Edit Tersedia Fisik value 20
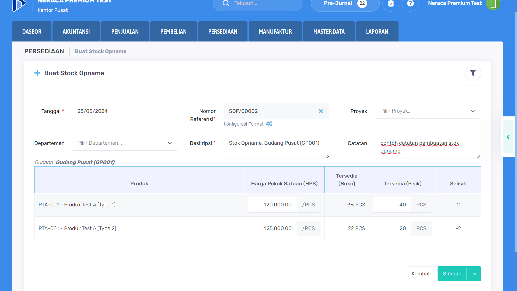The width and height of the screenshot is (517, 291). 392,228
